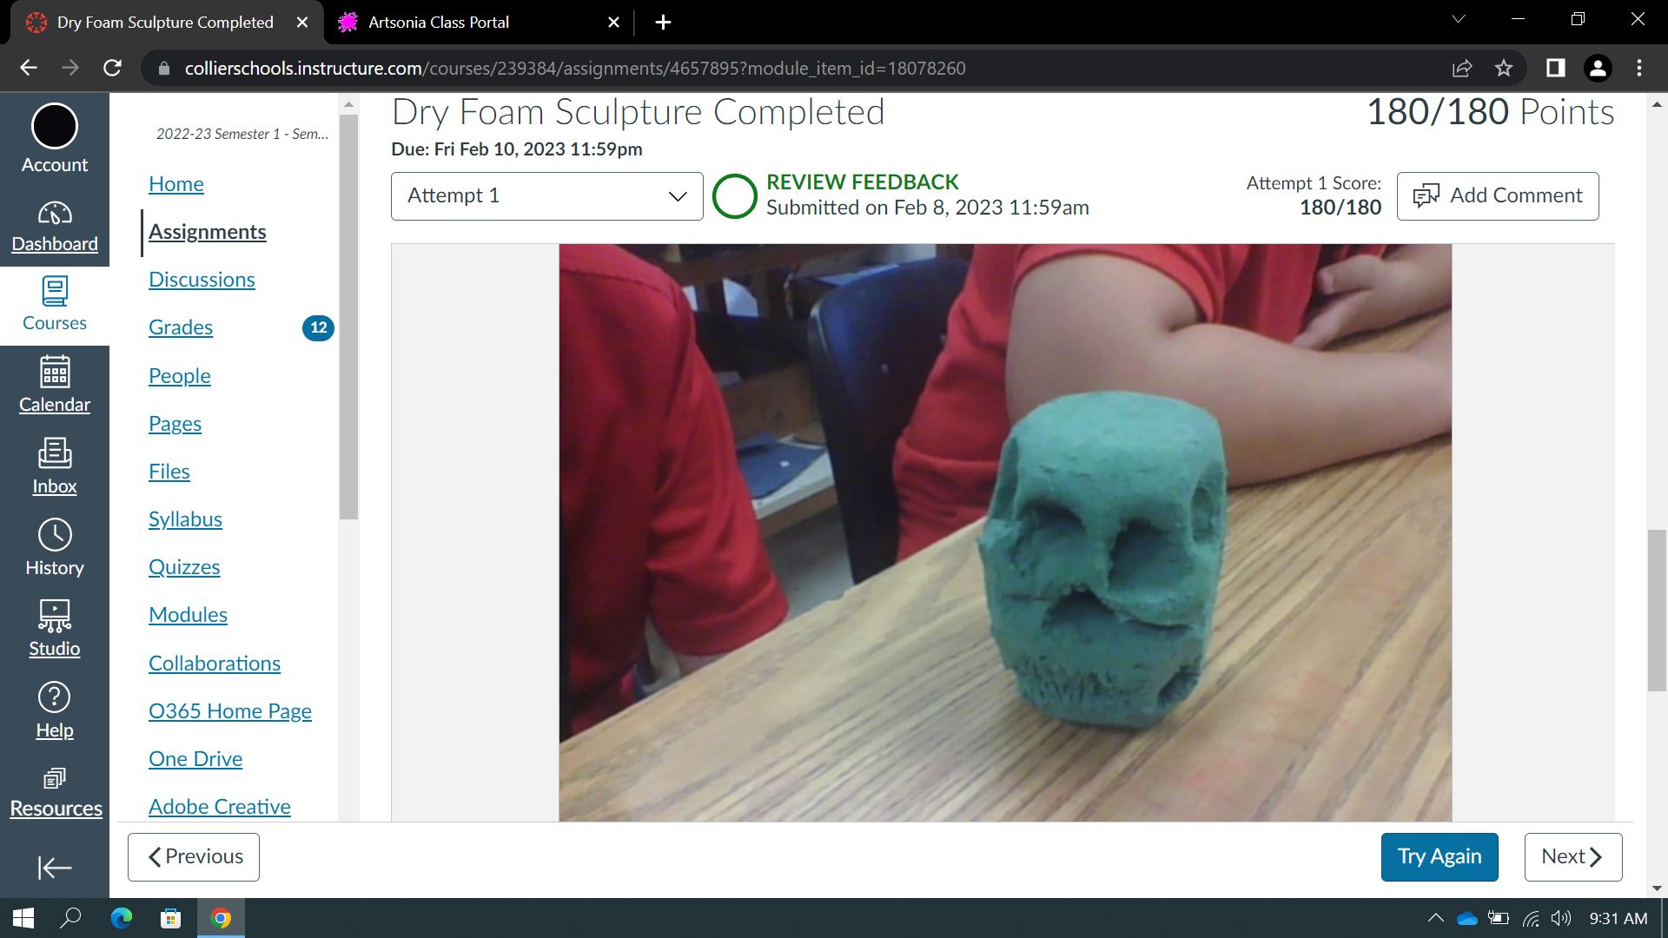Expand the Attempt 1 dropdown
The width and height of the screenshot is (1668, 938).
[x=546, y=196]
